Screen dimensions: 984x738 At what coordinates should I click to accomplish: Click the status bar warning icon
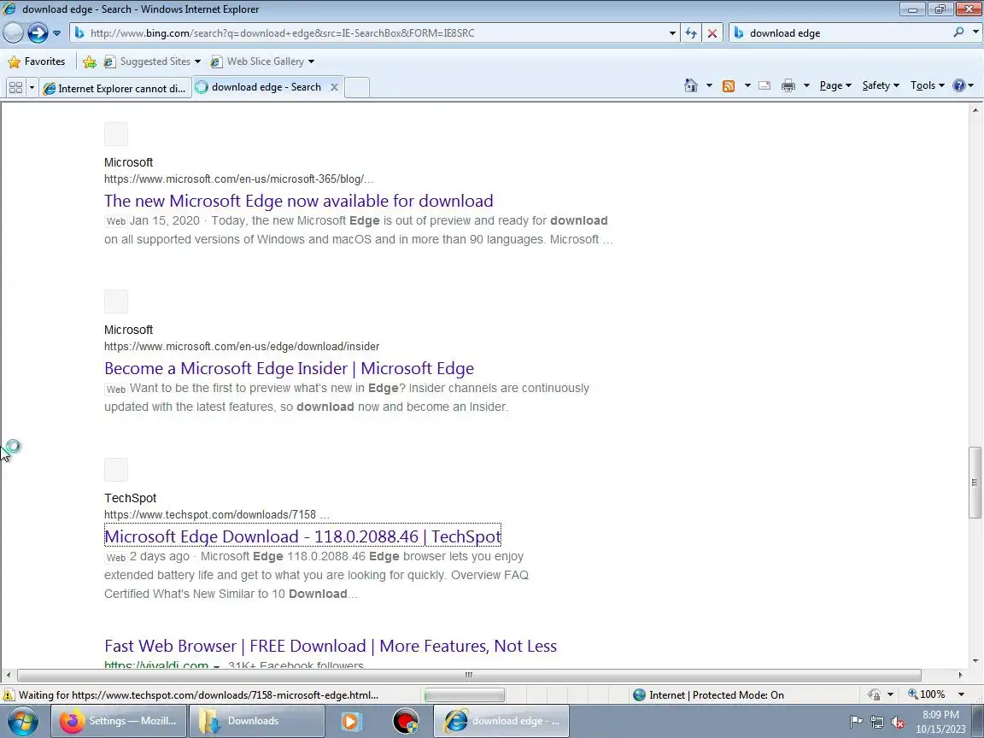pyautogui.click(x=9, y=694)
